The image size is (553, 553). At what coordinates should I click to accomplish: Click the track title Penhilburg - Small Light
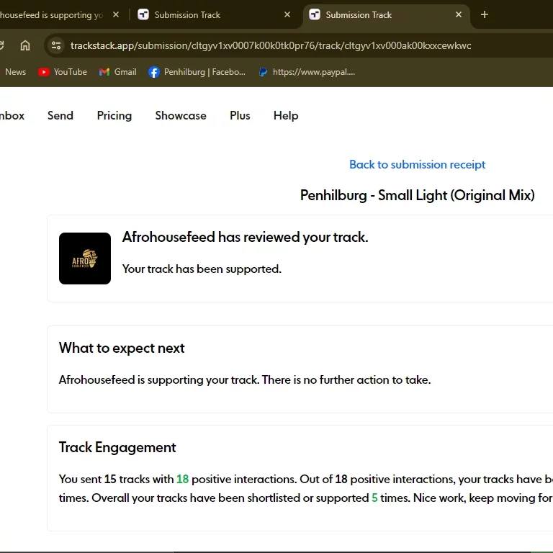[x=417, y=195]
